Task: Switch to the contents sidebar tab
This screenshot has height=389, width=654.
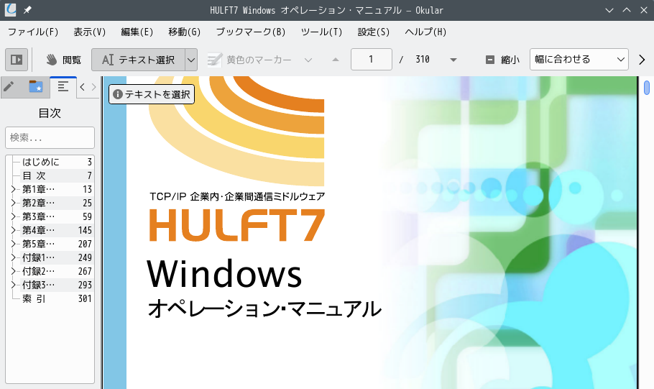Action: [63, 87]
